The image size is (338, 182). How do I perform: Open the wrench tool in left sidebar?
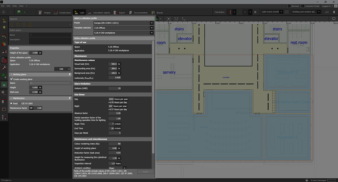tap(4, 68)
